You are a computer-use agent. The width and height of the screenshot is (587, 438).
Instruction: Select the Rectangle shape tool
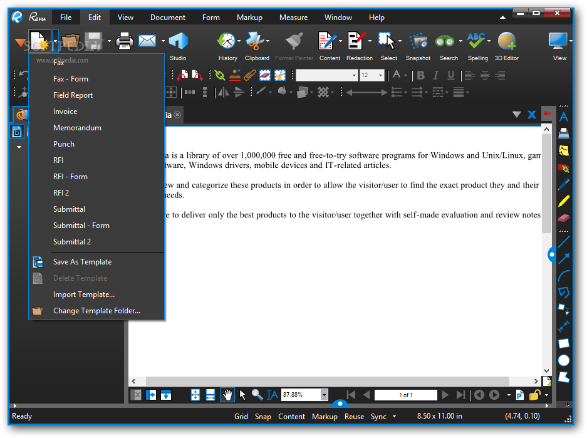pos(564,343)
